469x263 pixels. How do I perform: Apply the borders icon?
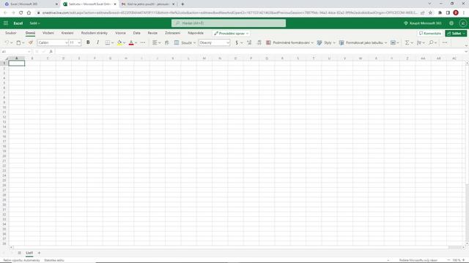click(x=108, y=42)
